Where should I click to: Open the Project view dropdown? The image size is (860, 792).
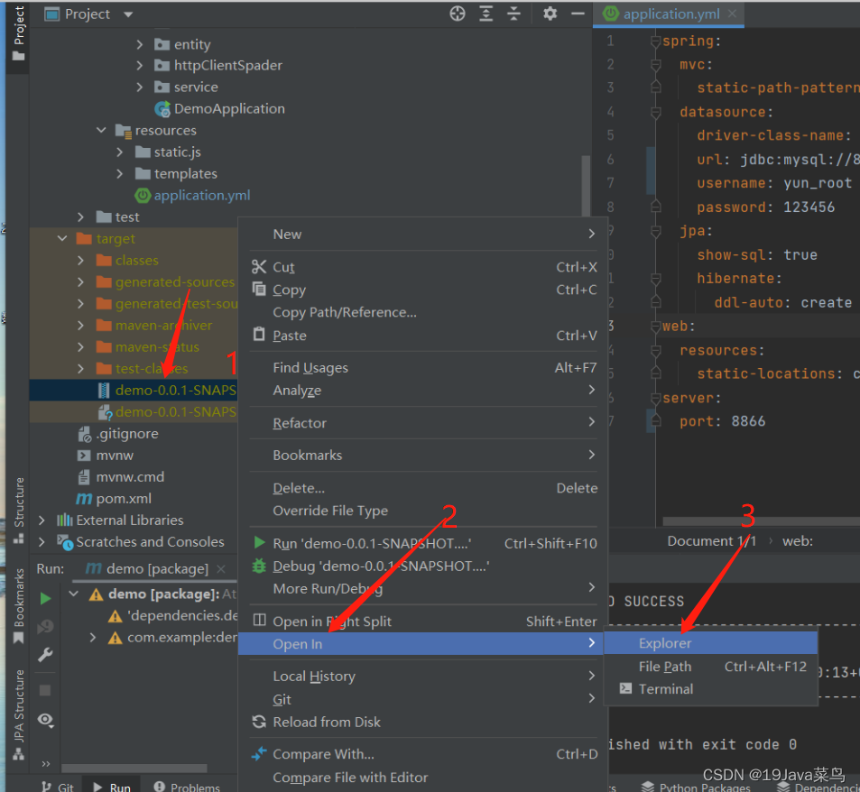coord(128,14)
